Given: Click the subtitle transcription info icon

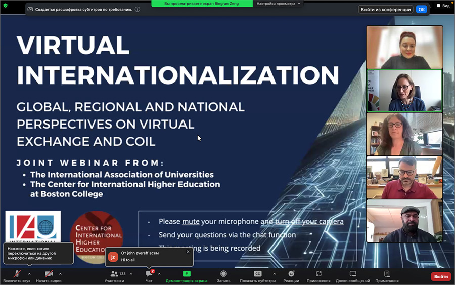Looking at the screenshot, I should click(x=138, y=9).
